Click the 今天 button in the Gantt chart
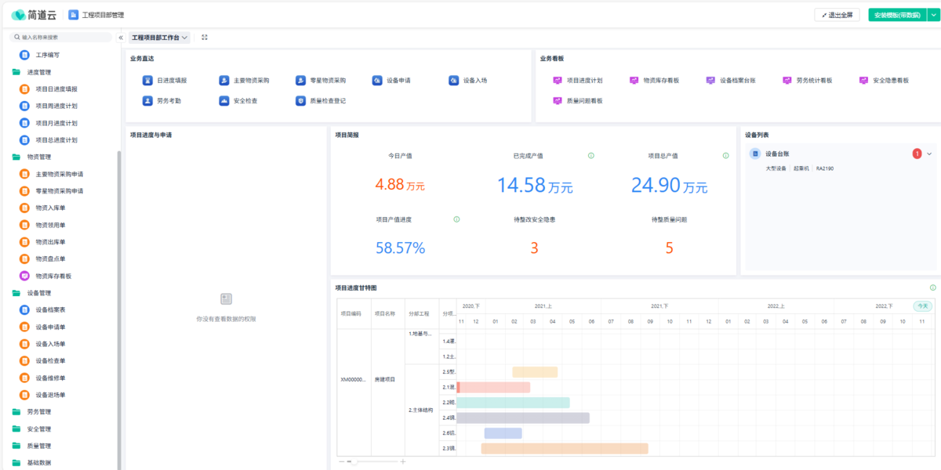 [x=922, y=306]
